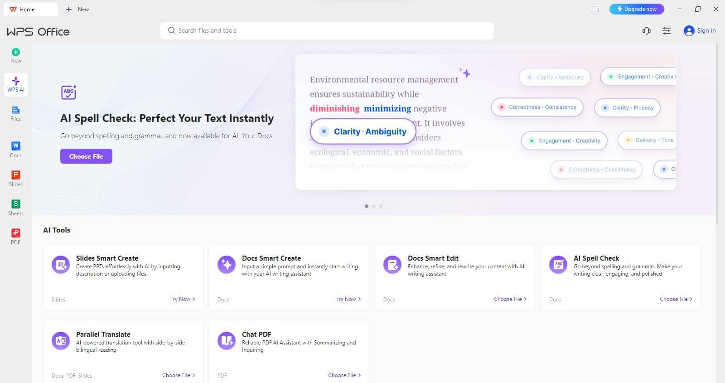
Task: Click the green New document icon in sidebar
Action: point(16,52)
